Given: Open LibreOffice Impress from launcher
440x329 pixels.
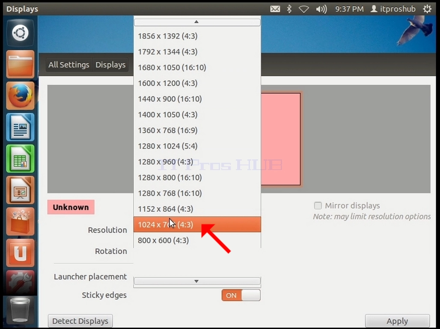Looking at the screenshot, I should (x=20, y=190).
